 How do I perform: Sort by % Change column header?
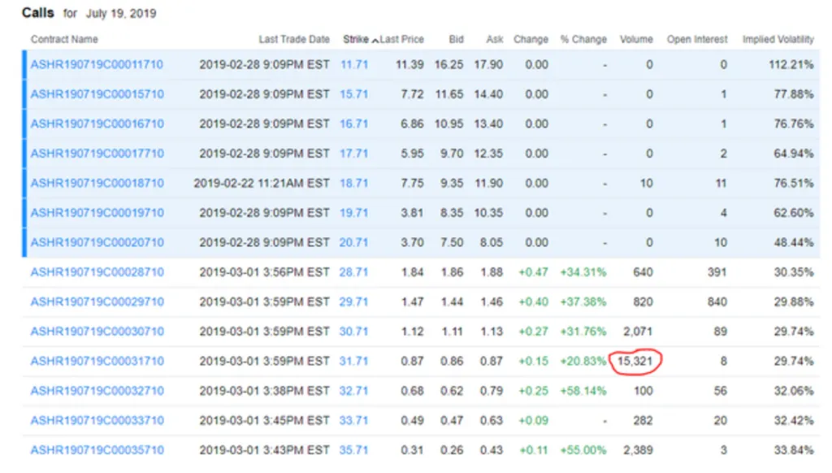583,39
